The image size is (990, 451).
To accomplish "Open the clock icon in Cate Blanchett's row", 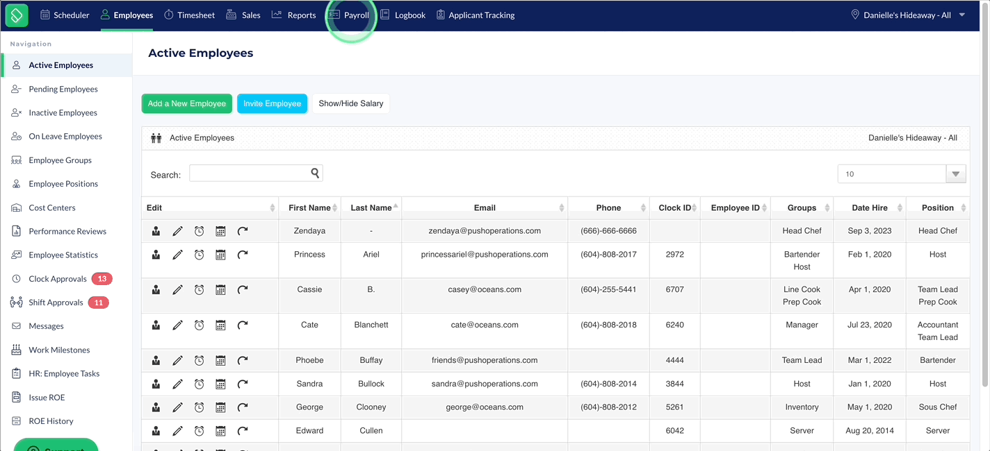I will click(199, 325).
